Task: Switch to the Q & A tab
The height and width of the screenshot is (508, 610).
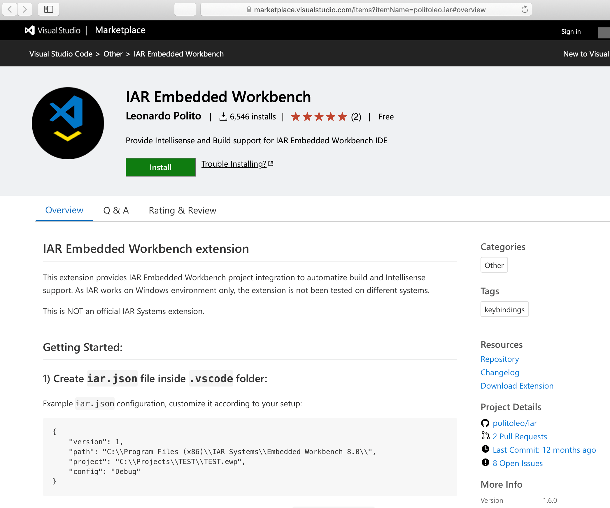Action: click(x=116, y=210)
